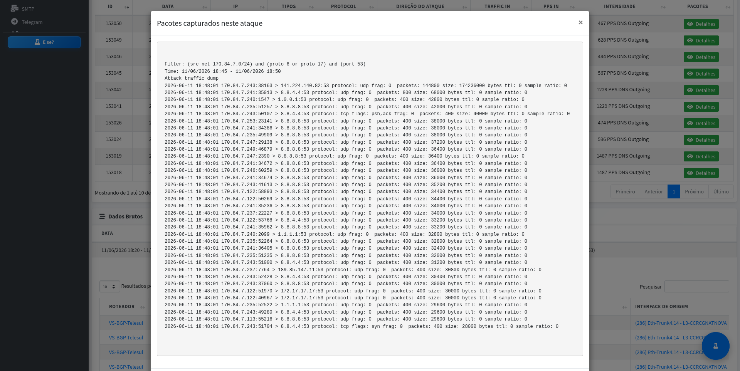Image resolution: width=740 pixels, height=371 pixels.
Task: Click intensity '1487 PPS DNS Outgoing' for 153019
Action: [623, 156]
